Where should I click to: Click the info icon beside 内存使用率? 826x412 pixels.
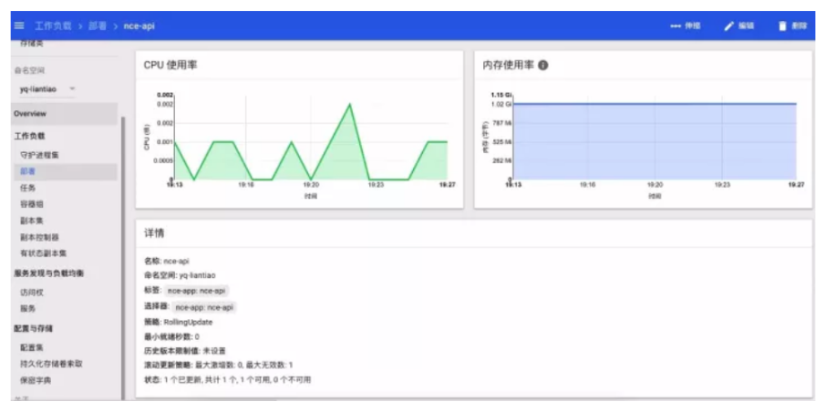543,66
